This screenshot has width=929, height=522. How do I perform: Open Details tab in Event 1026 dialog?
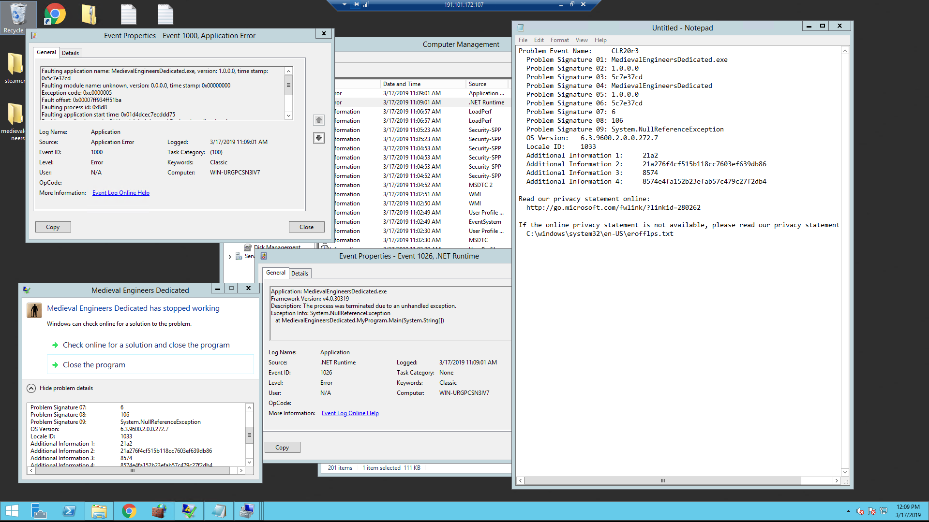300,274
